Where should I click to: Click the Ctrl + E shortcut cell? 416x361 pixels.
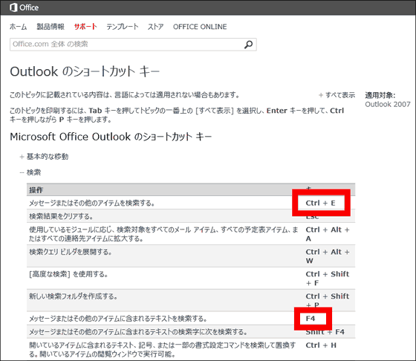tap(320, 204)
